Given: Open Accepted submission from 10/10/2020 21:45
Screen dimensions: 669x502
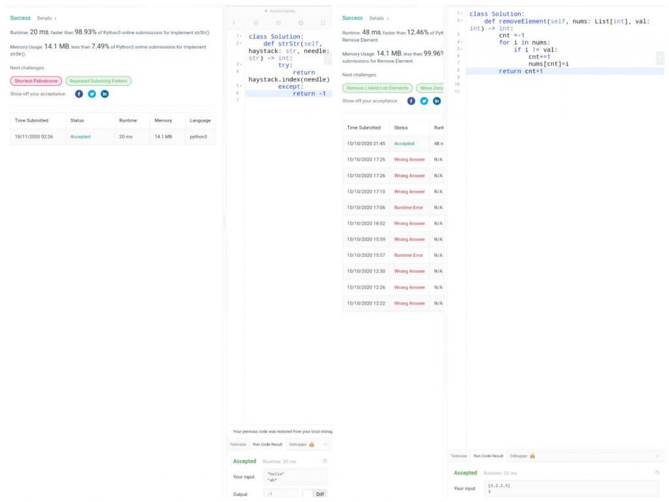Looking at the screenshot, I should click(404, 143).
